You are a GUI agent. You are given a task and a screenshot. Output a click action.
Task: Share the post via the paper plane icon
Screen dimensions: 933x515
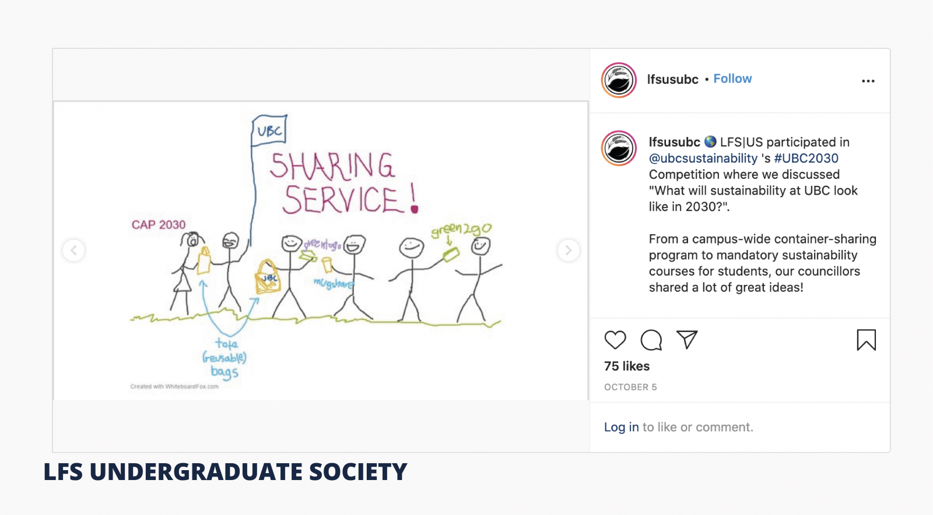point(688,340)
